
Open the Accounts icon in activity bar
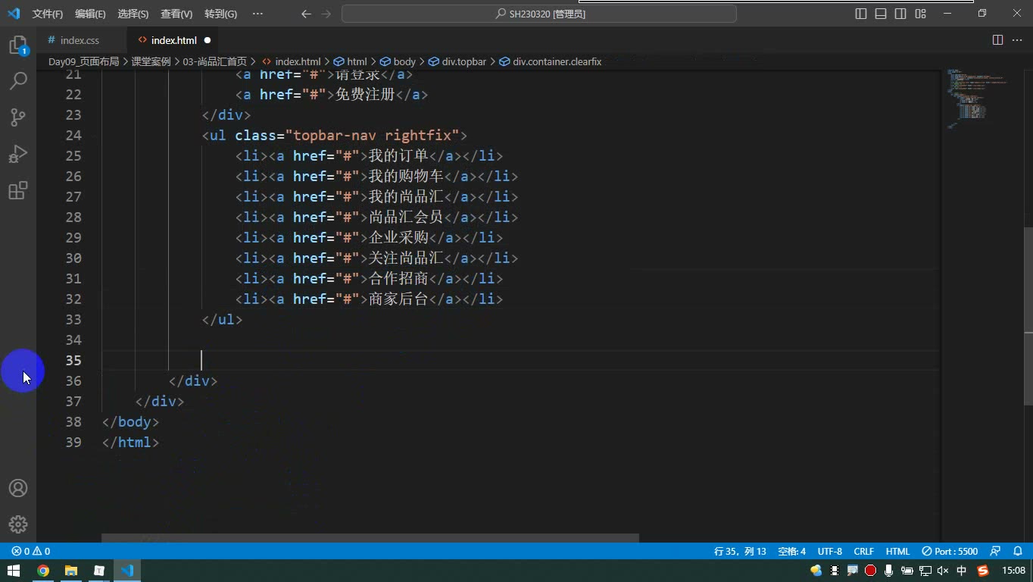[x=18, y=488]
